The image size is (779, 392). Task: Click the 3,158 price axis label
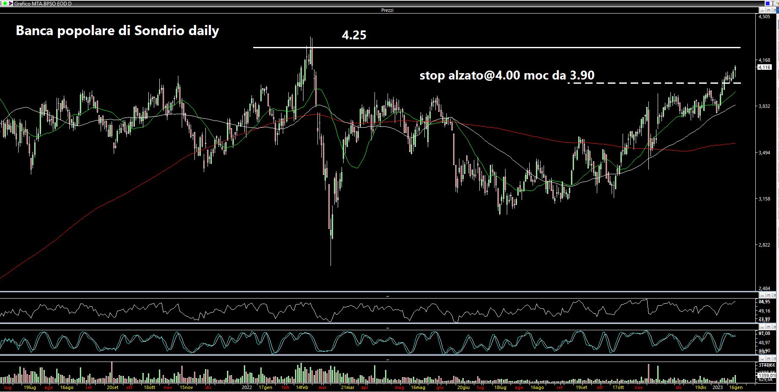pos(764,199)
